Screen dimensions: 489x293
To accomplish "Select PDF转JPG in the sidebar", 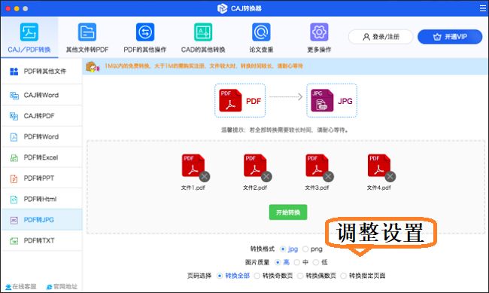I will click(41, 220).
